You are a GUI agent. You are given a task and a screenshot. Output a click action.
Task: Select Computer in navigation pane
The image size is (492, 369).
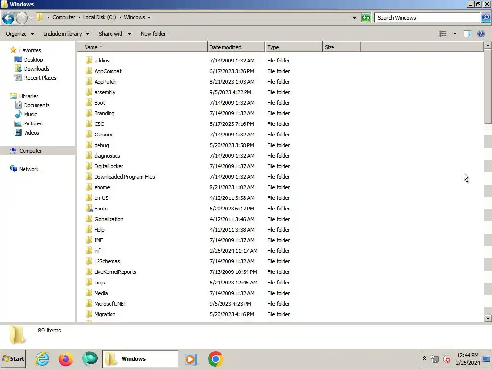tap(30, 151)
